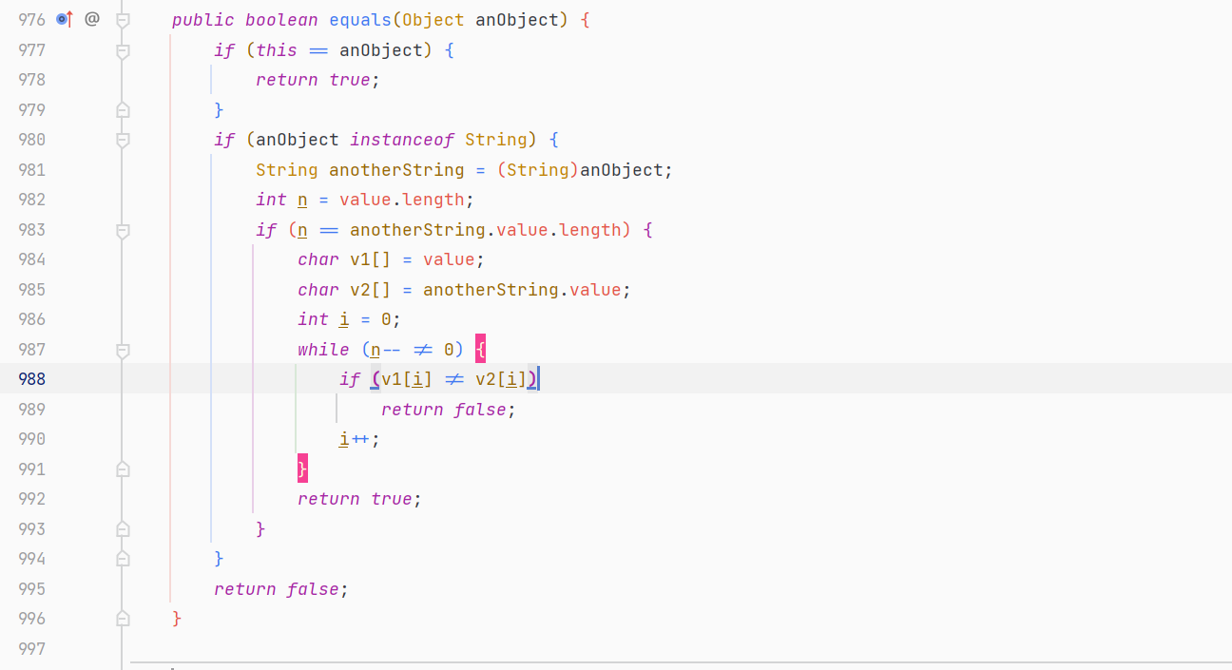
Task: Click the method fold end marker on line 996
Action: click(x=123, y=619)
